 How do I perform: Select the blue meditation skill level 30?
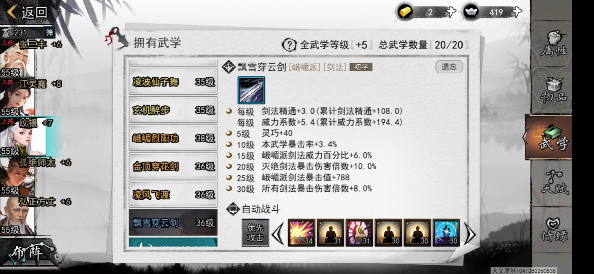pos(446,233)
